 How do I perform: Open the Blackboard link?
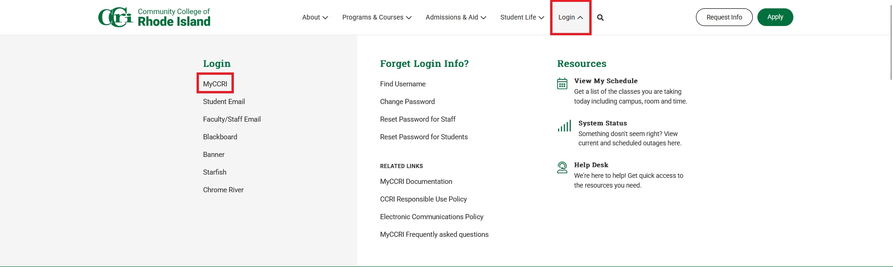click(220, 137)
